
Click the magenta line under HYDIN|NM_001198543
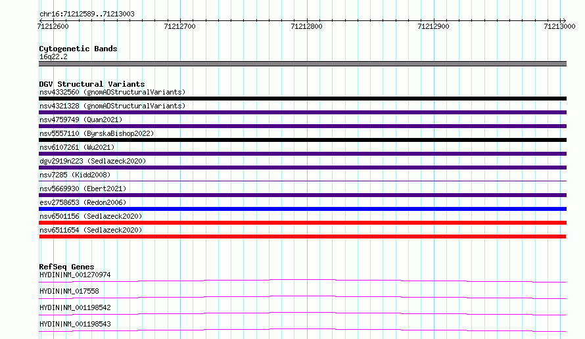[302, 330]
